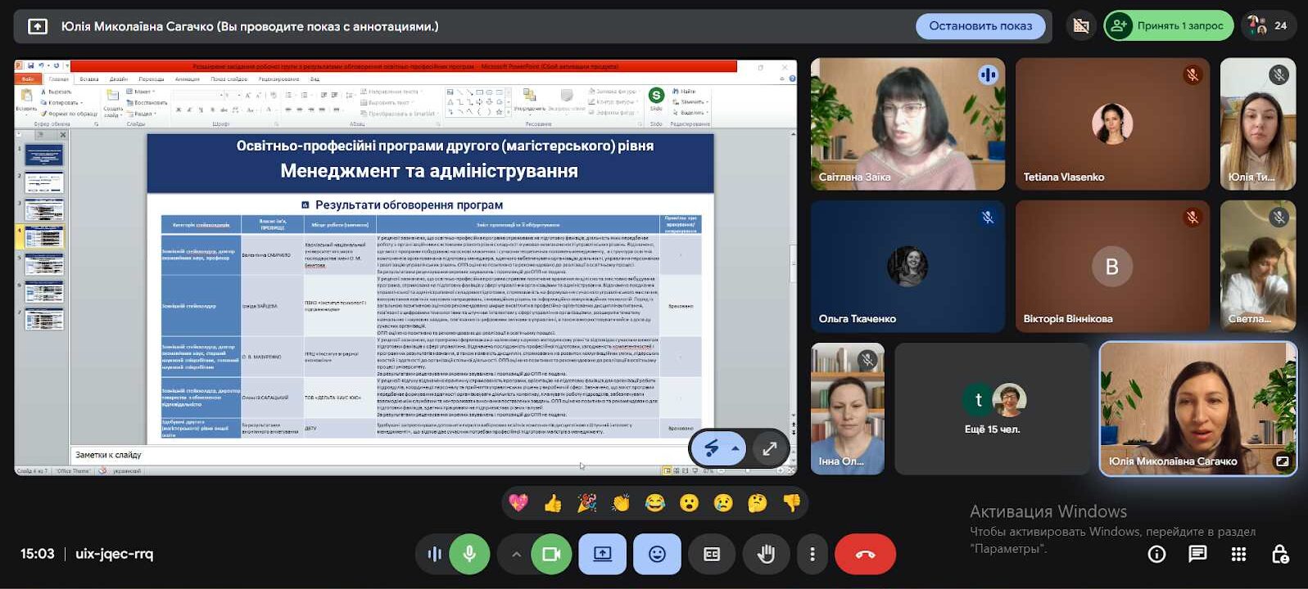Turn off the camera button
This screenshot has width=1308, height=589.
(551, 554)
